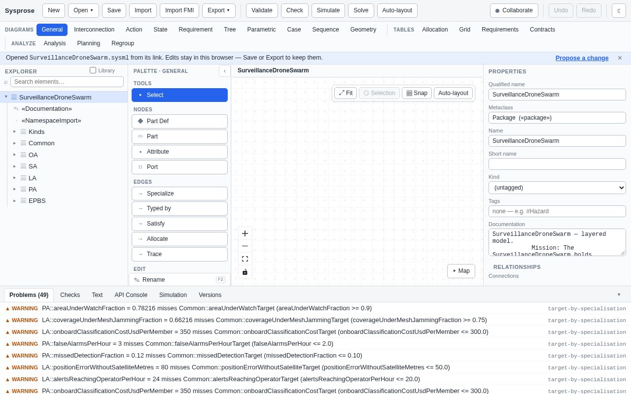This screenshot has height=394, width=631.
Task: Switch to the Interconnection diagram tab
Action: click(x=94, y=30)
